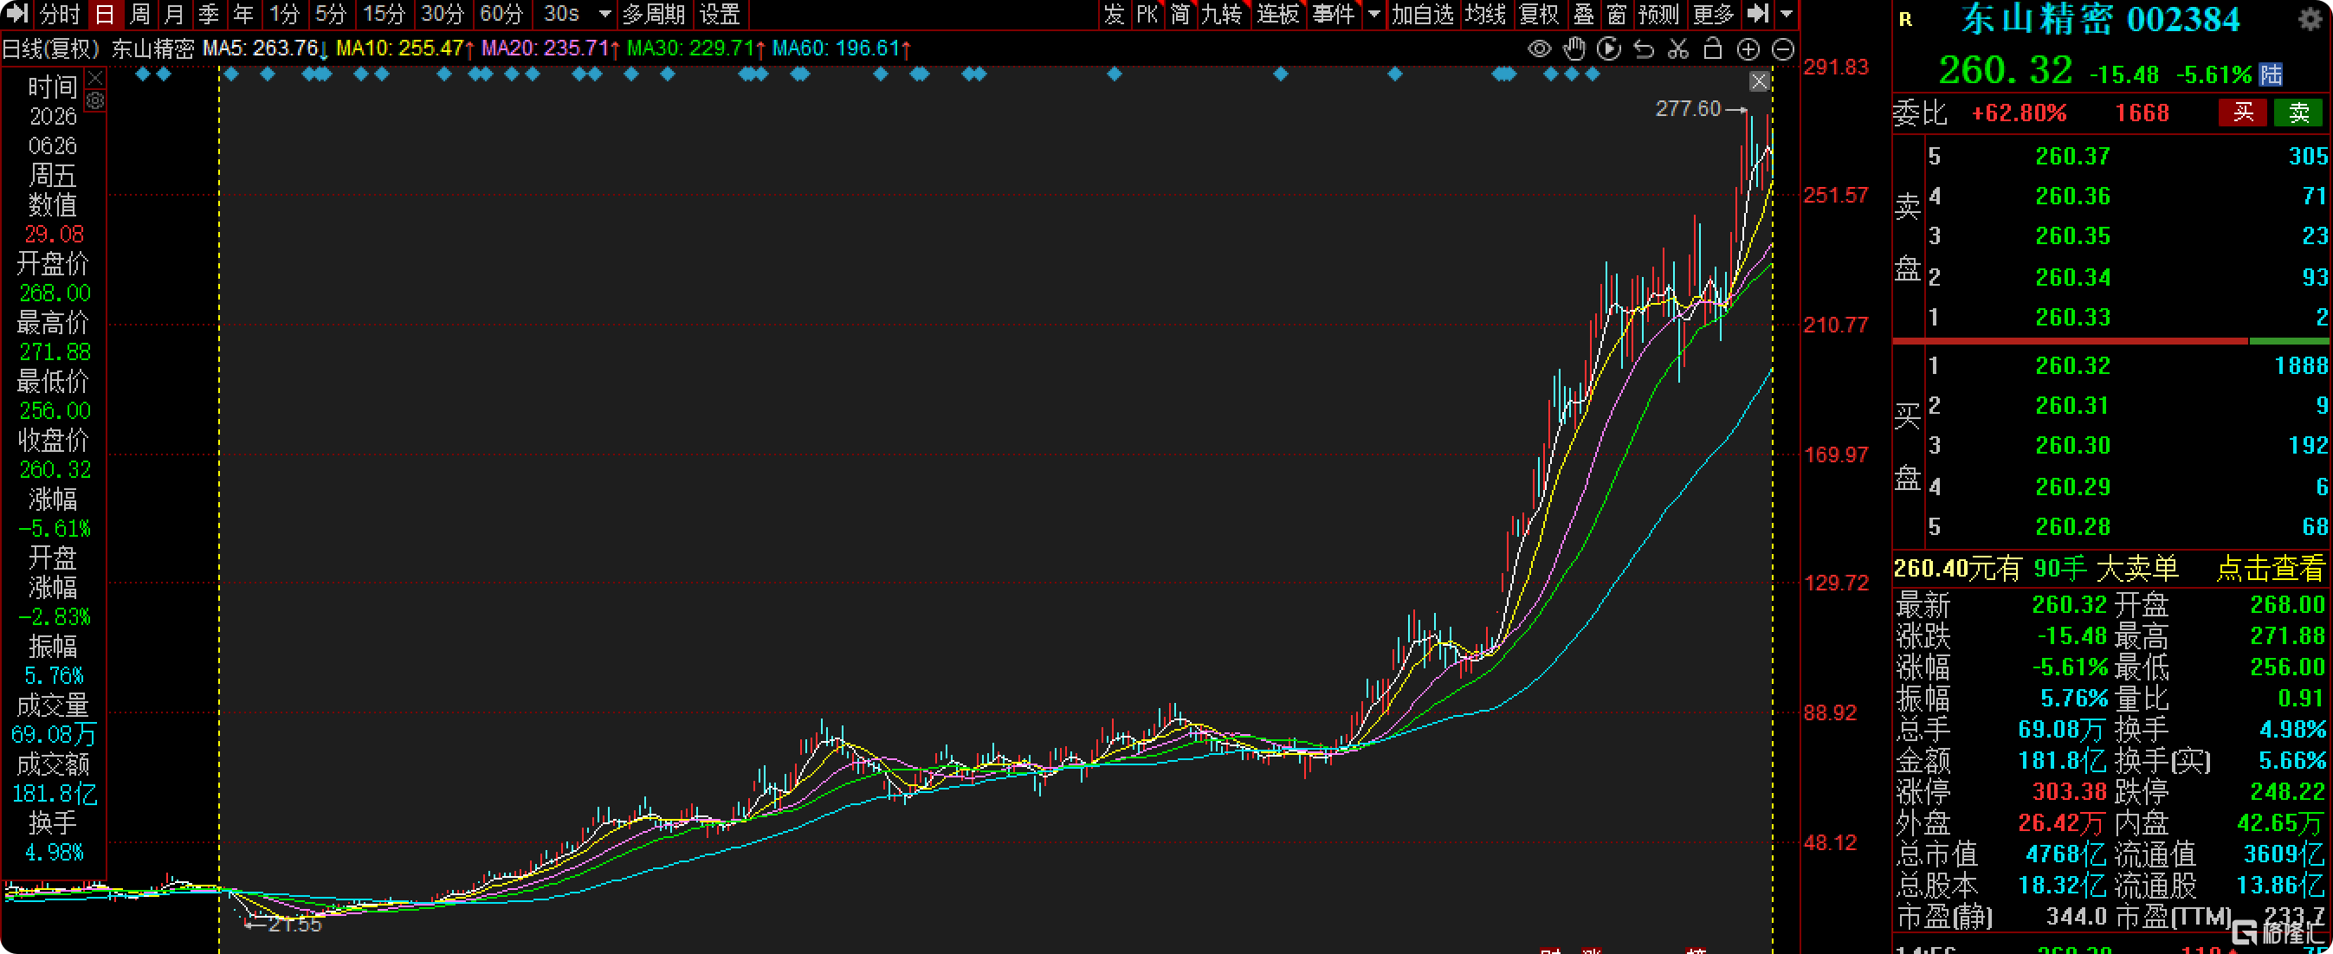Open 多周期 multi-period view

point(653,14)
